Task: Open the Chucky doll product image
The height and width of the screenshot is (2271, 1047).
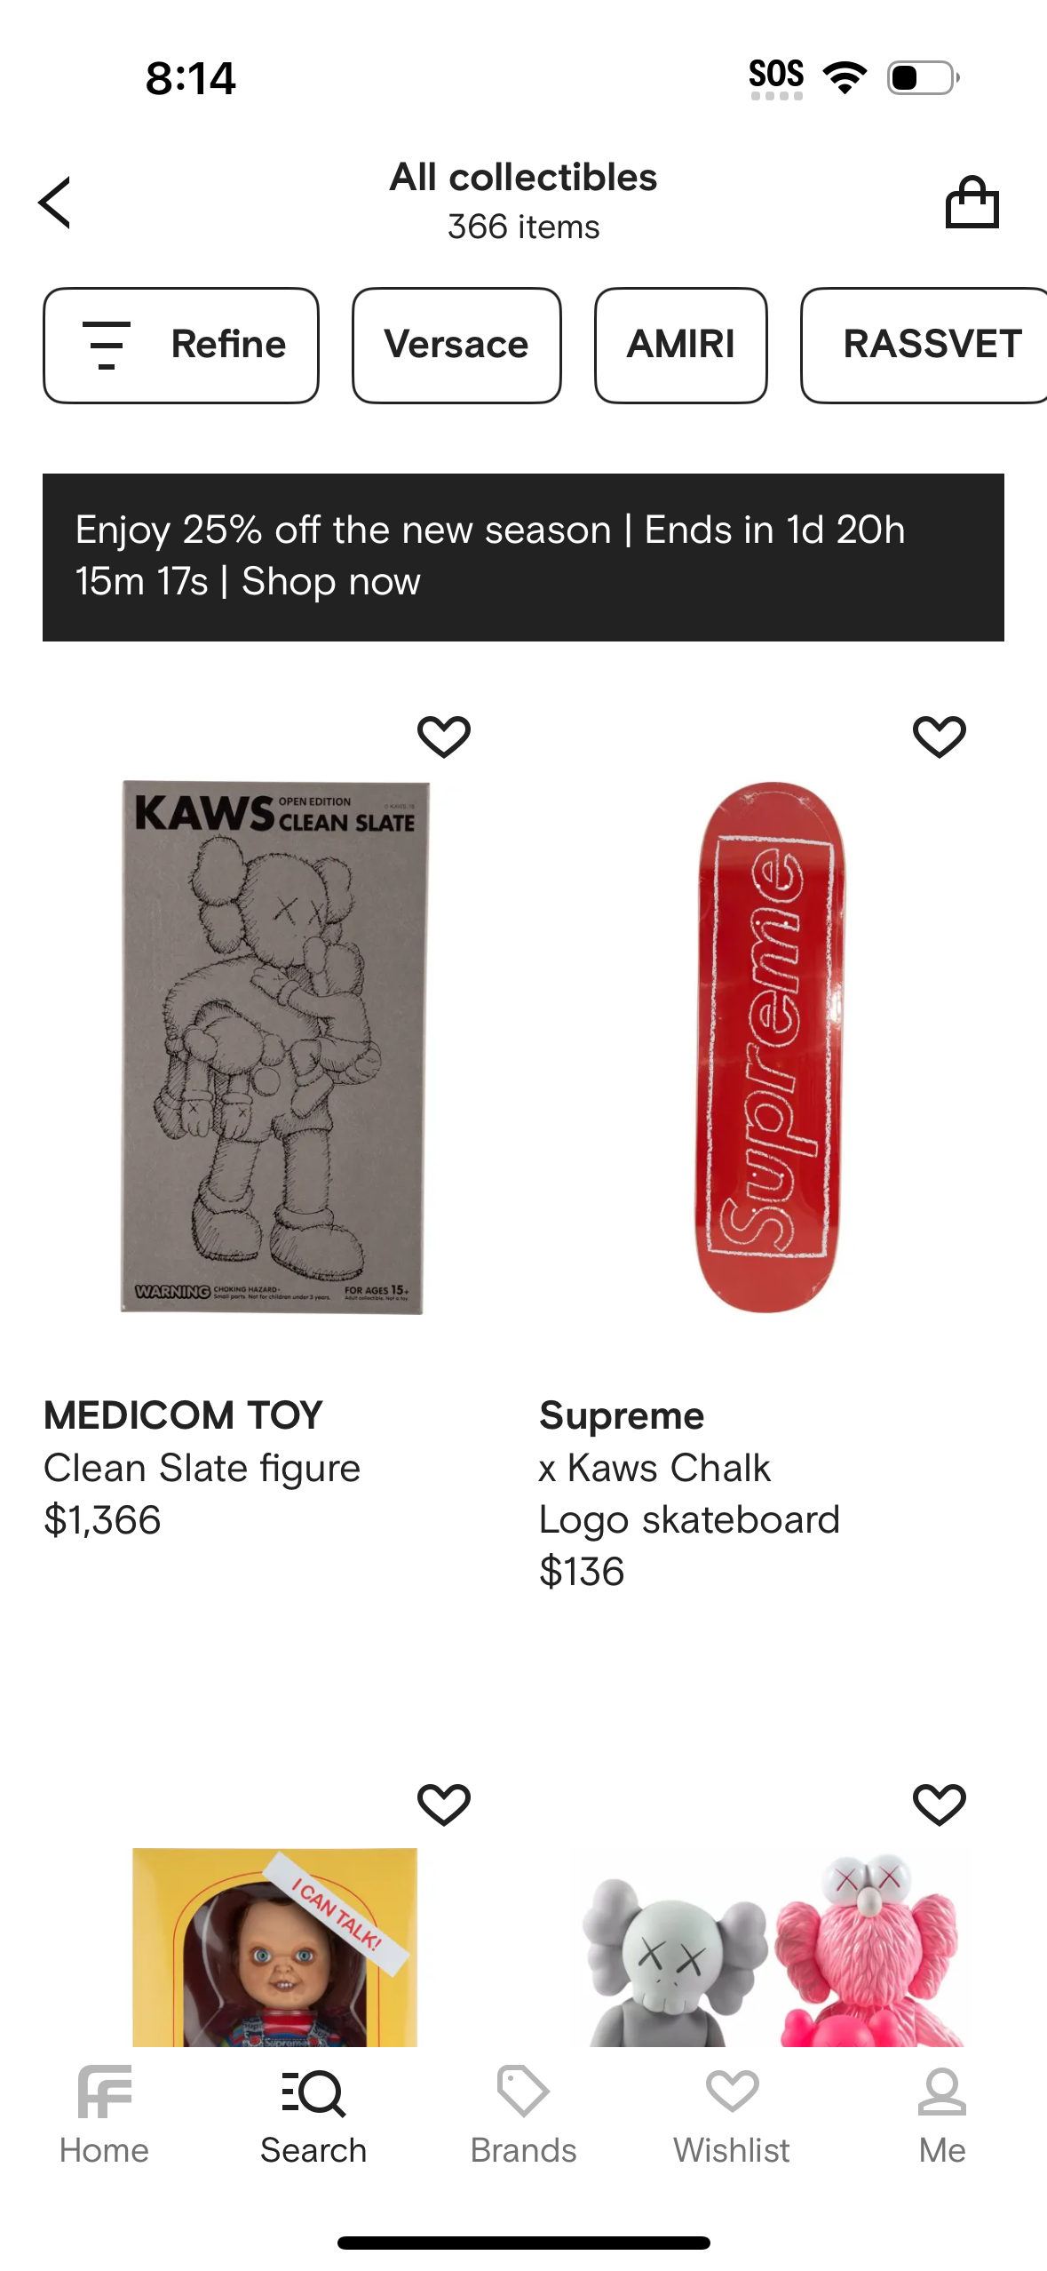Action: click(x=275, y=1946)
